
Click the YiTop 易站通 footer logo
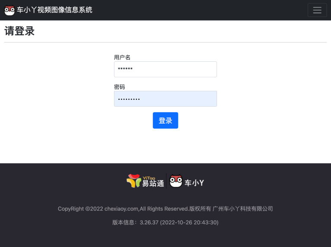click(145, 181)
